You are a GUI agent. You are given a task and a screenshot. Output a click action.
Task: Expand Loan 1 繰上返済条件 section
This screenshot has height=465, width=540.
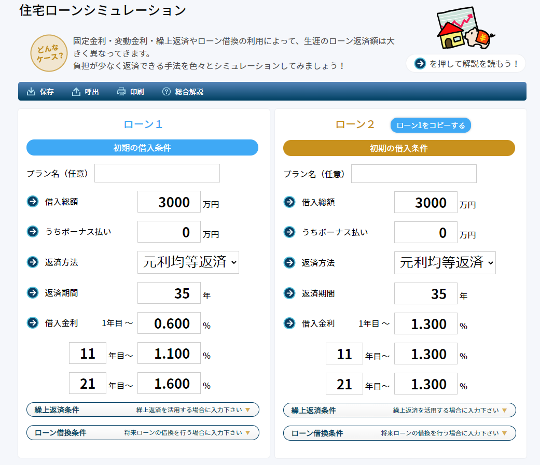pyautogui.click(x=143, y=410)
